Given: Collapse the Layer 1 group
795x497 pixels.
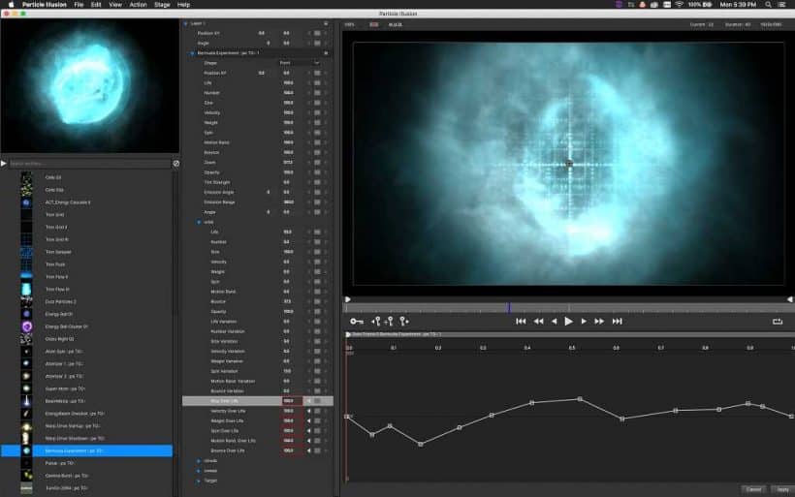Looking at the screenshot, I should click(185, 23).
